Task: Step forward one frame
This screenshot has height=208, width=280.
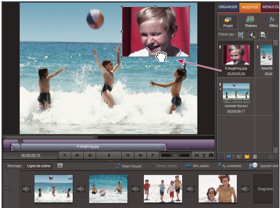Action: 128,155
